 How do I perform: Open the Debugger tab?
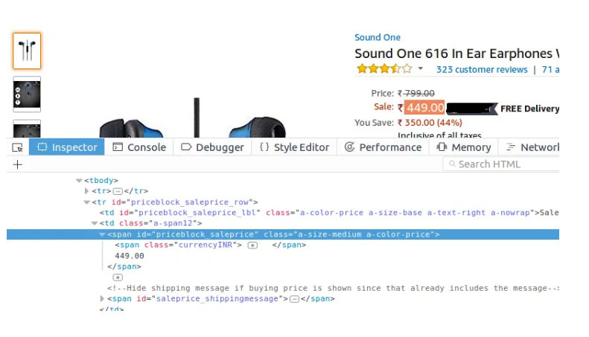(212, 147)
